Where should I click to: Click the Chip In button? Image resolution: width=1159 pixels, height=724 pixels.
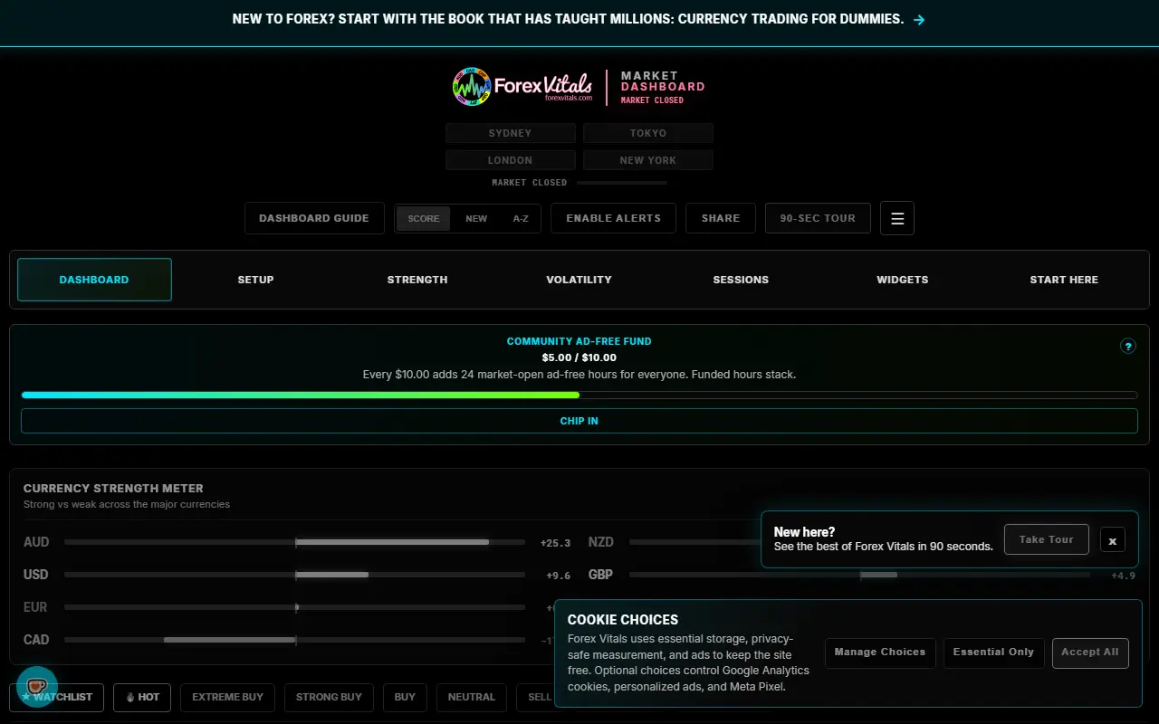579,421
